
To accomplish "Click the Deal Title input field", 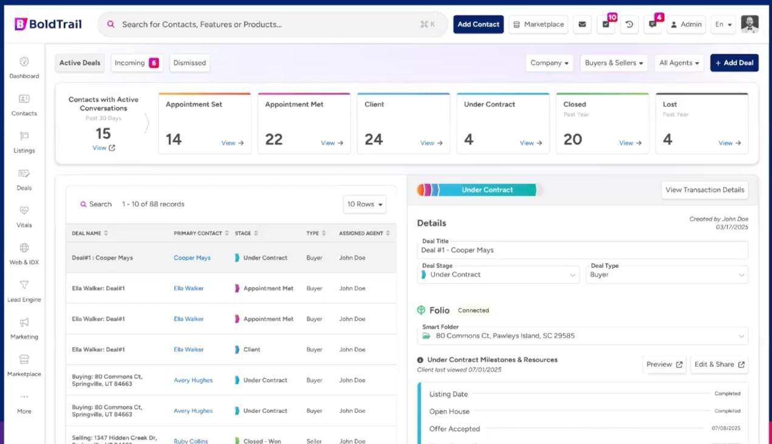I will (x=582, y=250).
